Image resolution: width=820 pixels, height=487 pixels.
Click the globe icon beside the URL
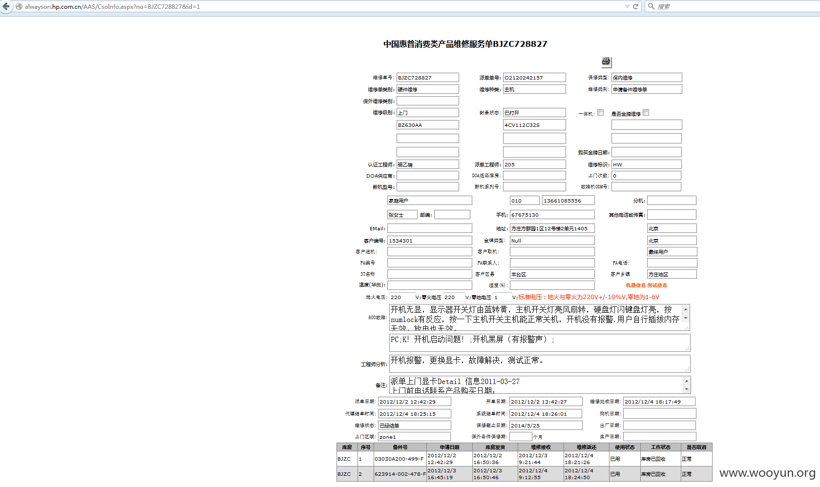point(19,6)
